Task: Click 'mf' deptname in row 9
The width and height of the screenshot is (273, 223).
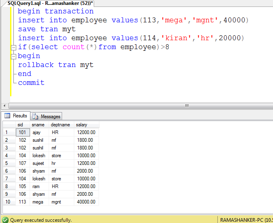Action: (x=61, y=194)
